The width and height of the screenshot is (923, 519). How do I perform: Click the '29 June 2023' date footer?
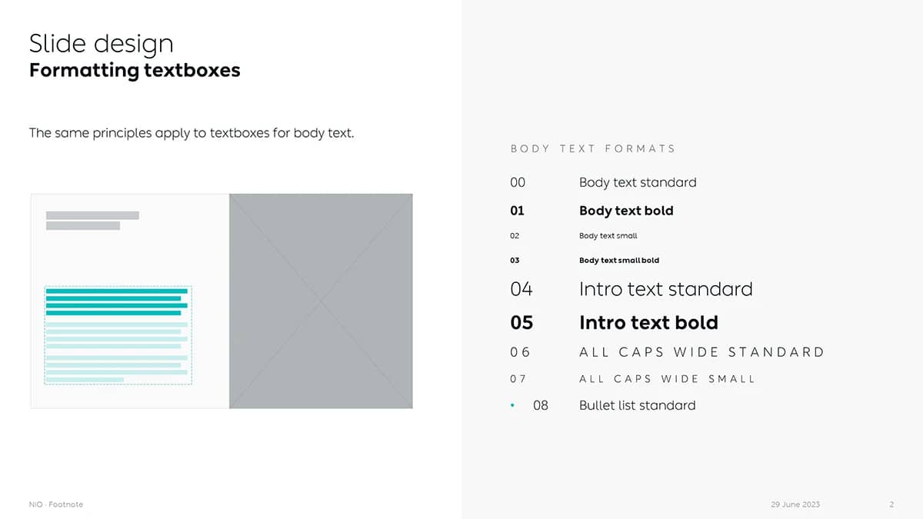click(x=795, y=504)
